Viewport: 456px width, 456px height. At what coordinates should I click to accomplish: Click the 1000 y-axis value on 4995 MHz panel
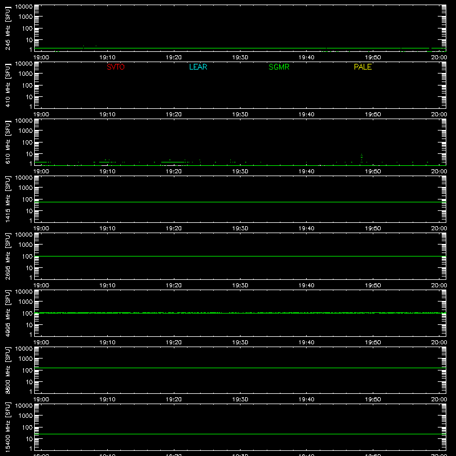[x=26, y=302]
